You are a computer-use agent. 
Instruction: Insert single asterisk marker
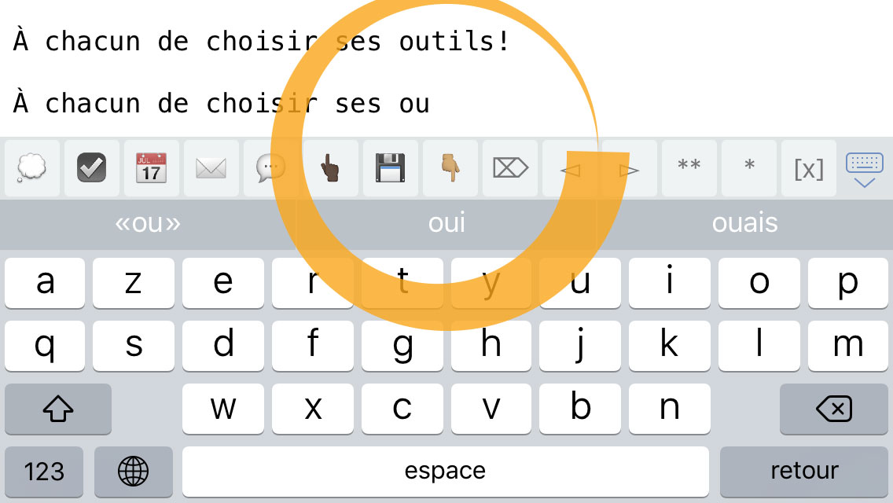(x=749, y=169)
